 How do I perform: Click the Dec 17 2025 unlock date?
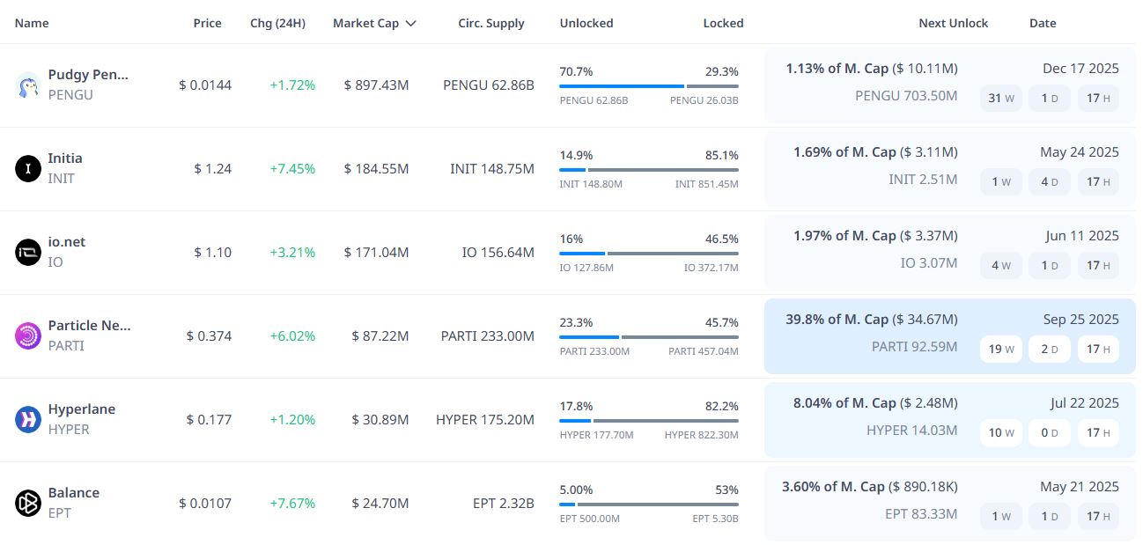pyautogui.click(x=1080, y=69)
